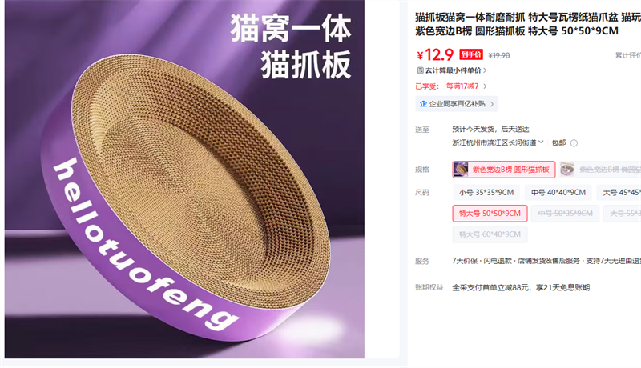This screenshot has width=641, height=368.
Task: Click the 累计评价 reviews link
Action: [x=628, y=55]
